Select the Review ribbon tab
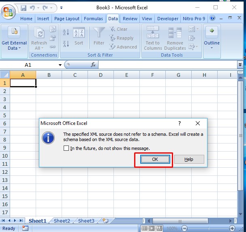 point(130,19)
